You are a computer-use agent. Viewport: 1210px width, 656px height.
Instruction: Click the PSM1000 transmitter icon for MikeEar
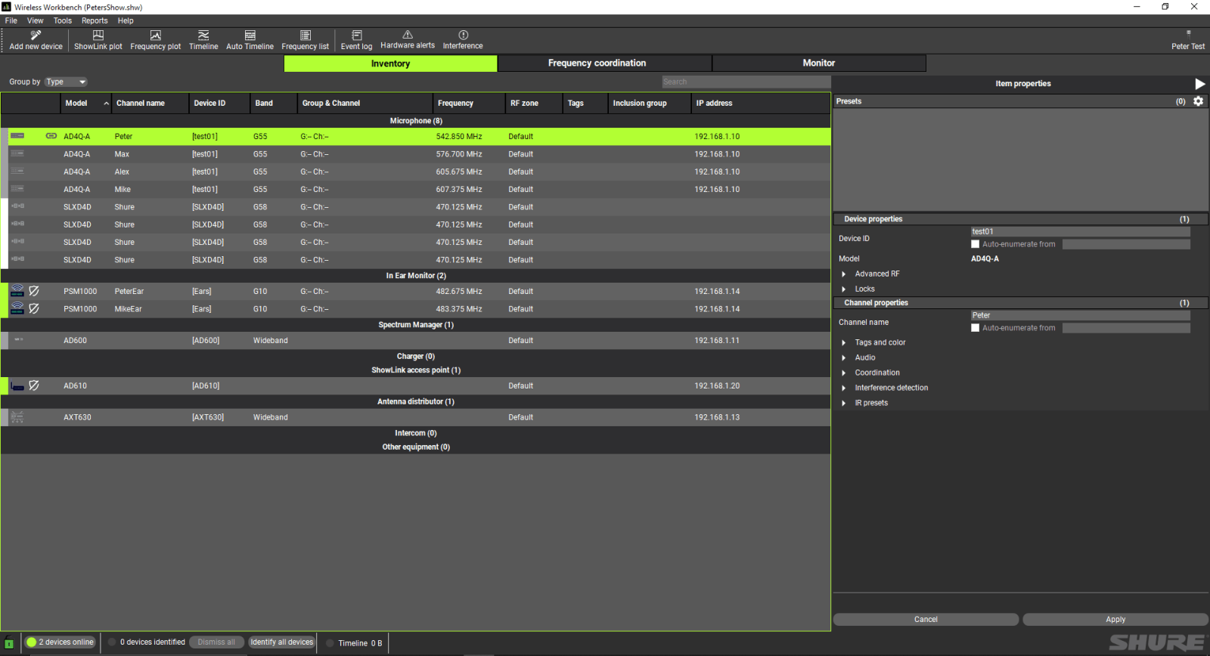click(17, 308)
